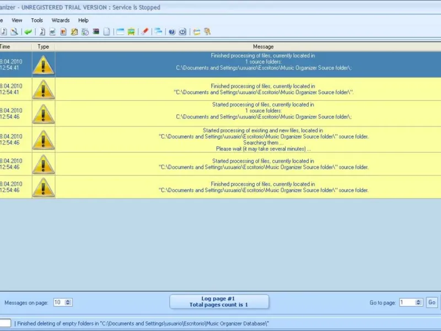Click warning icon of 'Searching them' row
This screenshot has width=441, height=331.
[43, 140]
